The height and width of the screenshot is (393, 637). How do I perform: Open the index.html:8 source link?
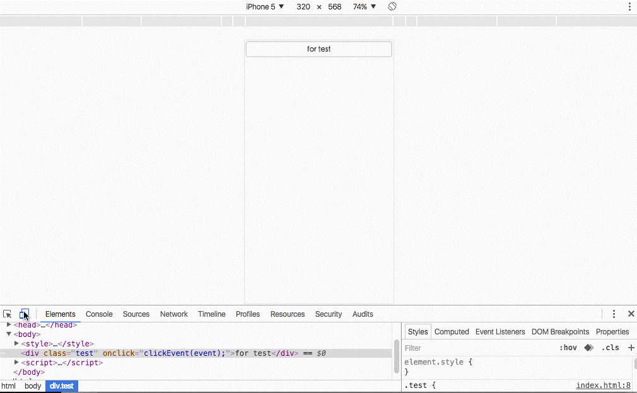604,385
